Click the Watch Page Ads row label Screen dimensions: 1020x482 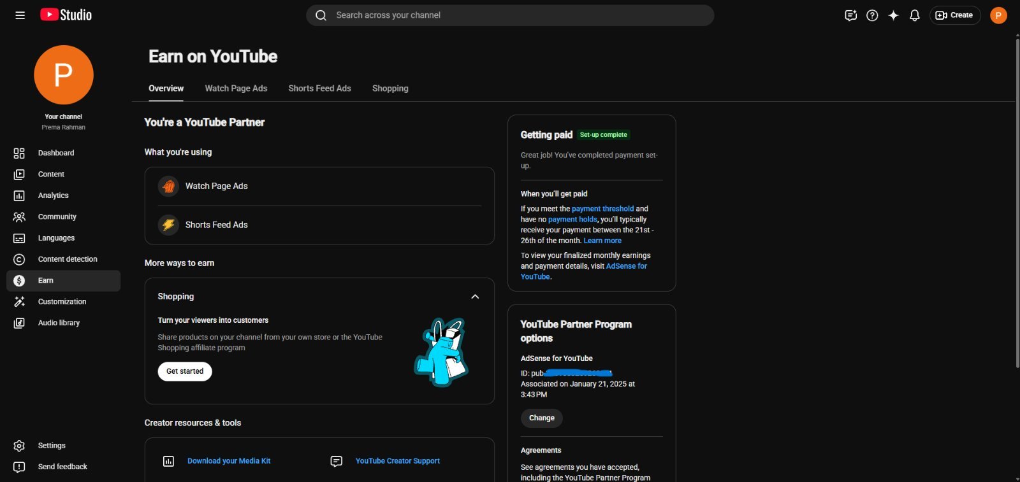tap(217, 186)
